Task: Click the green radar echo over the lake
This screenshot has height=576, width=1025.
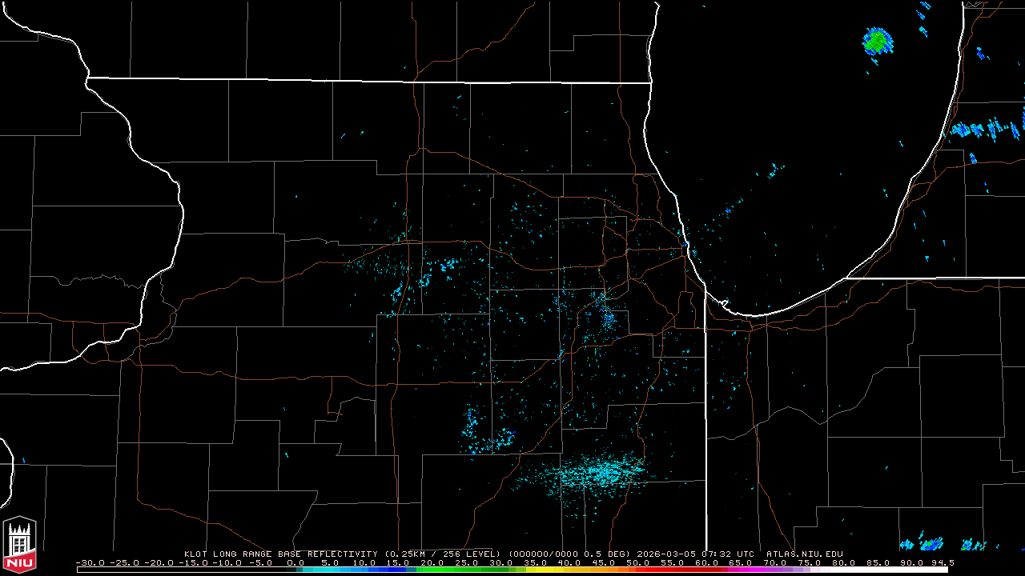Action: [877, 40]
